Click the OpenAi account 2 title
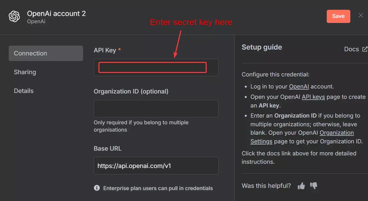Viewport: 368px width, 201px height. (56, 13)
